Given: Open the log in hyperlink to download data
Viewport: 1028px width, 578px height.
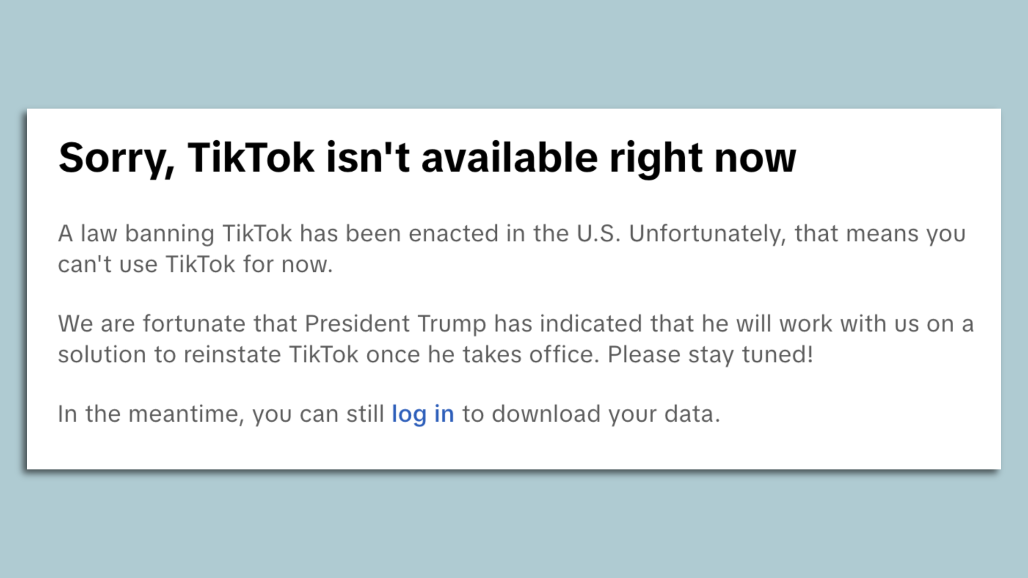Looking at the screenshot, I should (x=422, y=413).
